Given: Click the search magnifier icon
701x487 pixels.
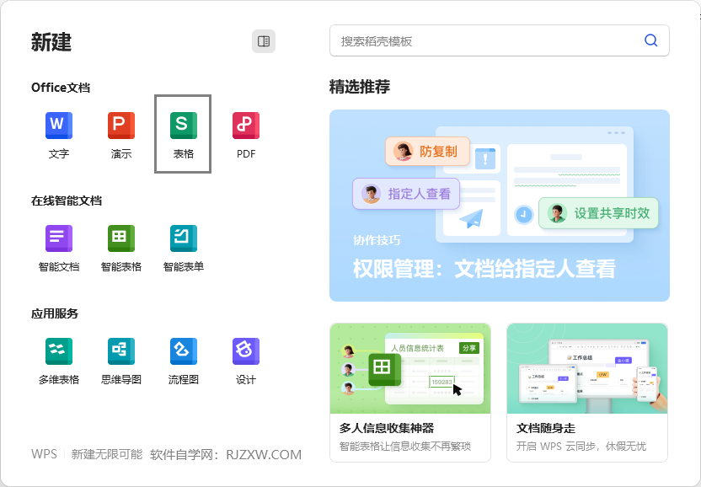Looking at the screenshot, I should (x=651, y=40).
